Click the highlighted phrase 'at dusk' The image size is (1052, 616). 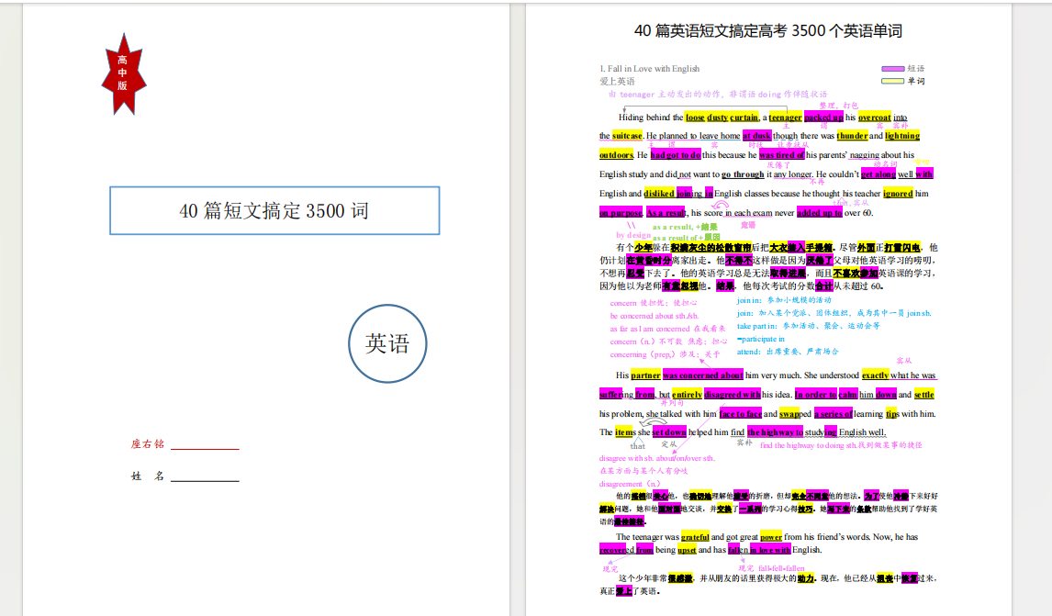click(756, 136)
